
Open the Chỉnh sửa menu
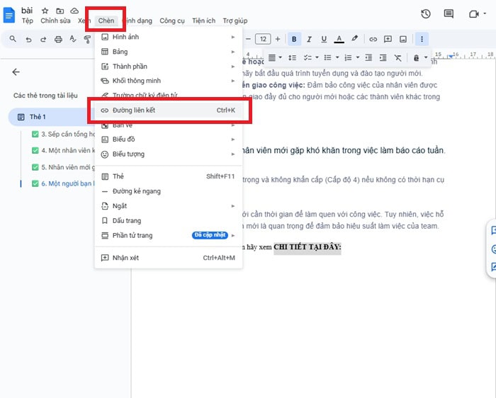point(55,21)
